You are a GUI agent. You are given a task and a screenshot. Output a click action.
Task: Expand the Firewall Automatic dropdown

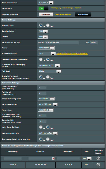(x=46, y=48)
